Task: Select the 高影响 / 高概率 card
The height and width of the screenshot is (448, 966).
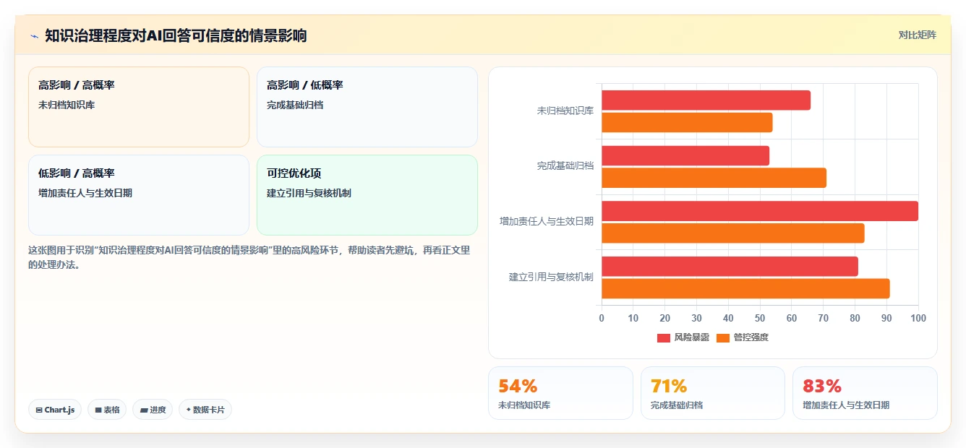Action: tap(139, 107)
